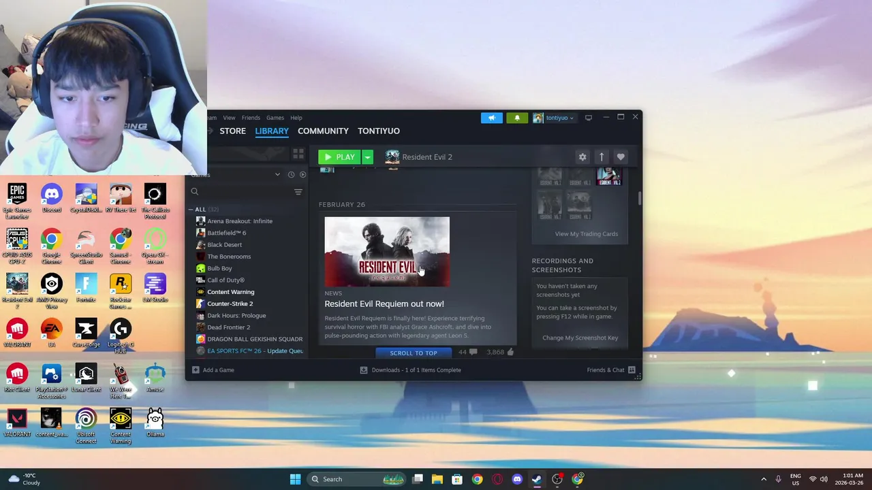Show ready-to-play games filter icon
This screenshot has width=872, height=490.
(302, 175)
